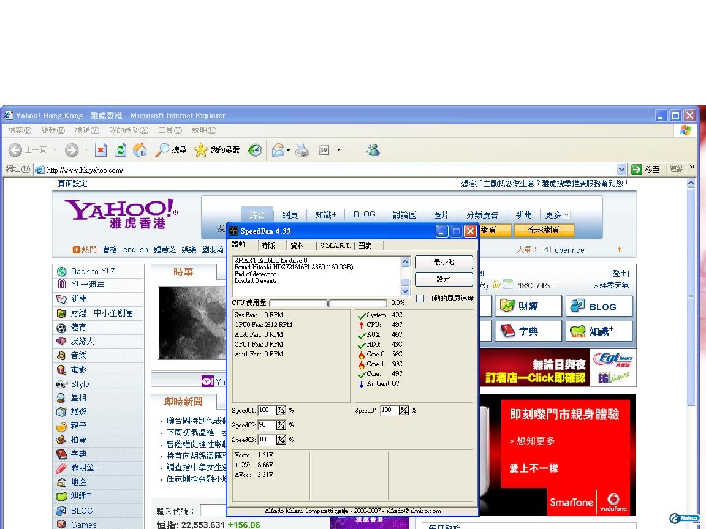Click the 知識+ tile on Yahoo

[599, 331]
